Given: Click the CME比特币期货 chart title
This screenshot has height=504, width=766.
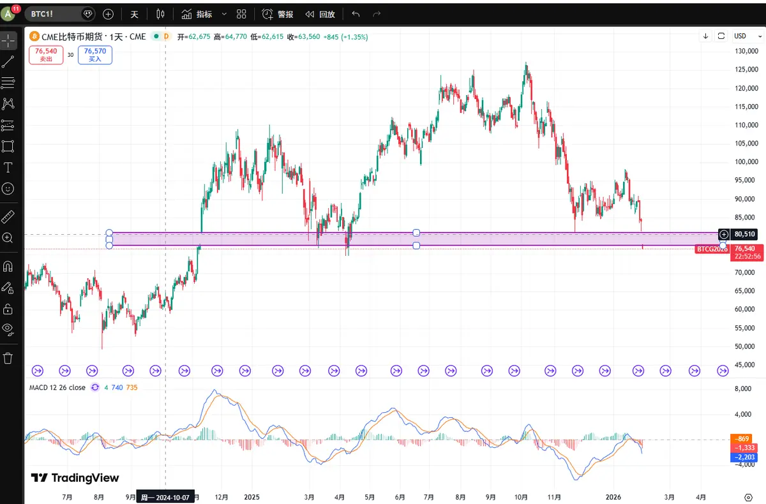Looking at the screenshot, I should point(72,37).
